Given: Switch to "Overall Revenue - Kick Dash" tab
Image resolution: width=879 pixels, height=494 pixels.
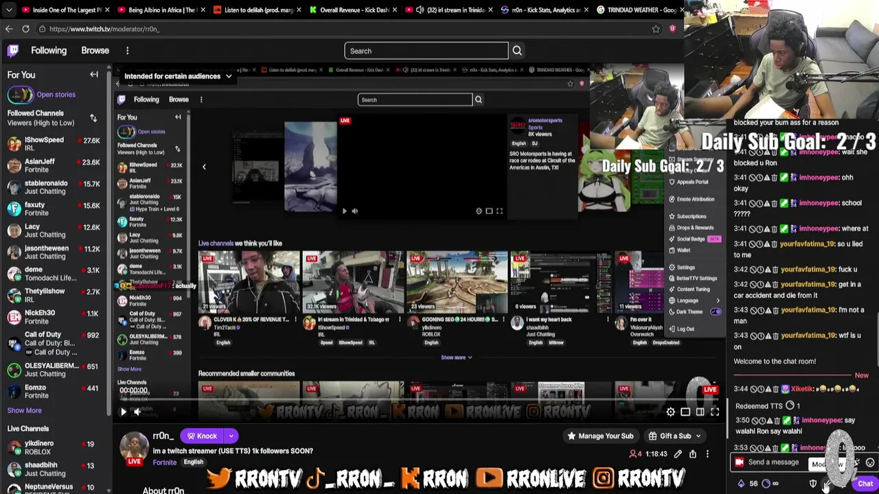Looking at the screenshot, I should (354, 10).
